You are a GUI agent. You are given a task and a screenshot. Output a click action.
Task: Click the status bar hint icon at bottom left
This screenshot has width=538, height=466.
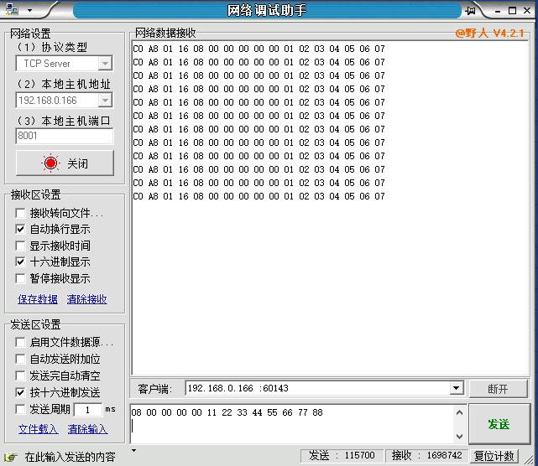pos(11,458)
